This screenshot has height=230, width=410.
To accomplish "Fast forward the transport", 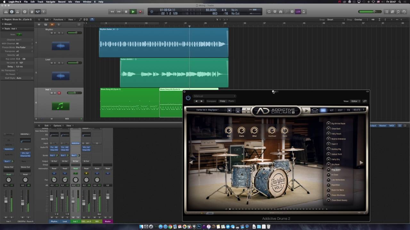I will point(119,12).
